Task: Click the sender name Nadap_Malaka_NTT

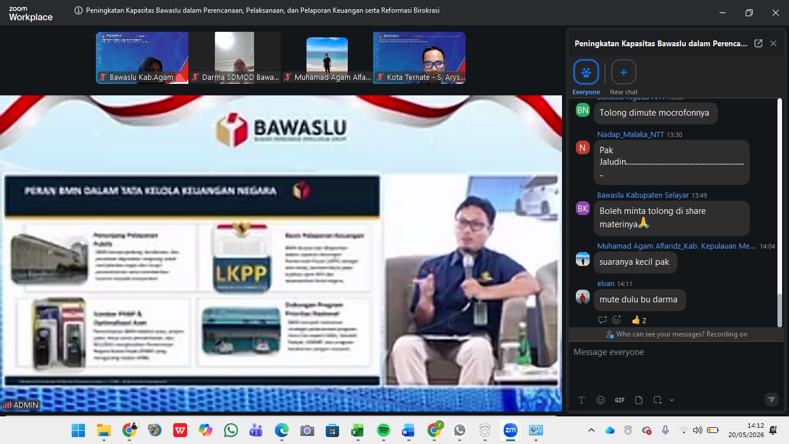Action: (x=631, y=135)
